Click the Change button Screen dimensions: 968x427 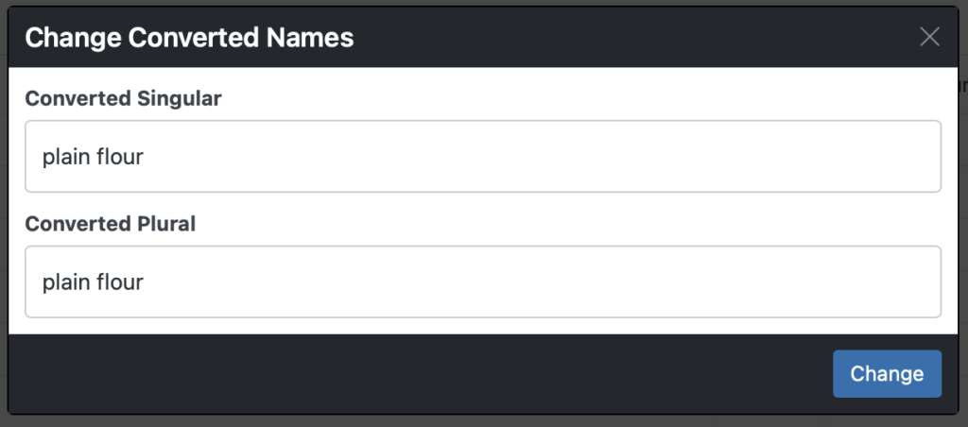887,374
